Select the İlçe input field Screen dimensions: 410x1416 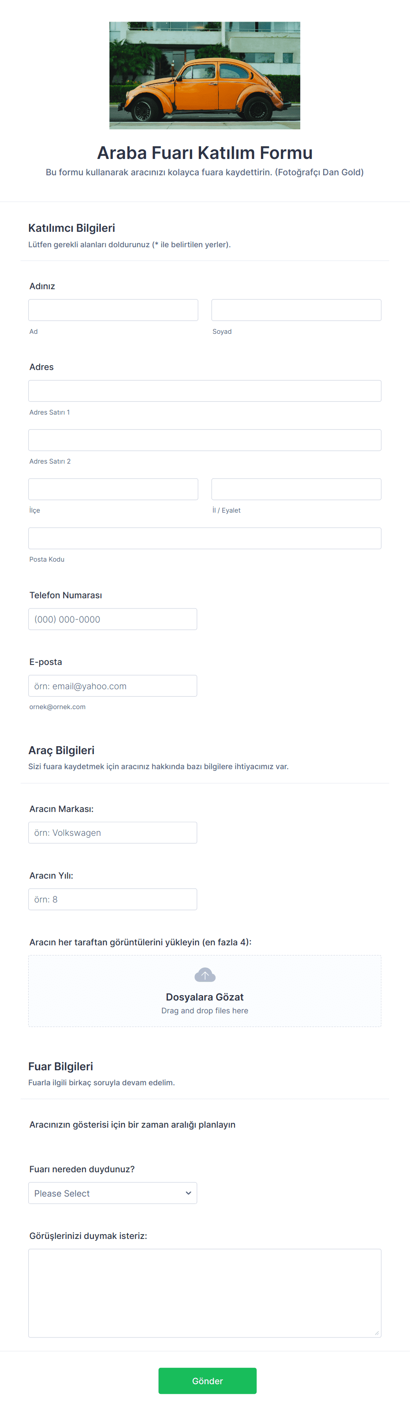[x=113, y=489]
